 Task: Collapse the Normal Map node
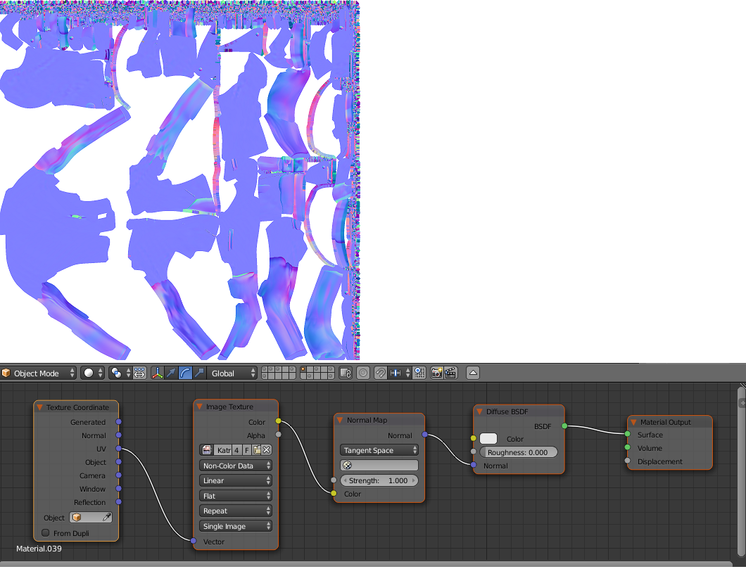340,420
